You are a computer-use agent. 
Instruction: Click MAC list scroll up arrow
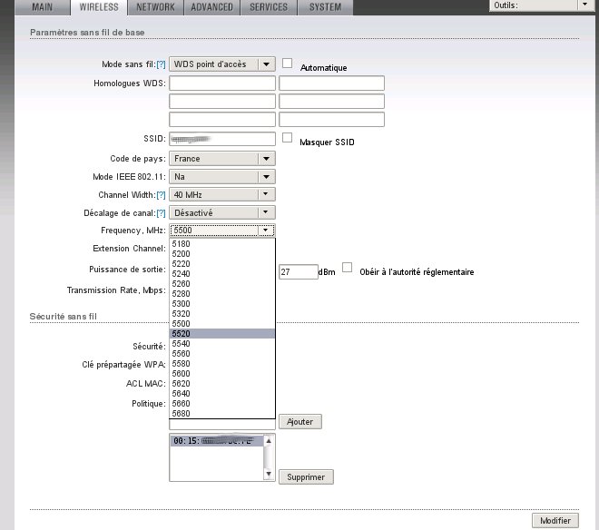click(269, 441)
